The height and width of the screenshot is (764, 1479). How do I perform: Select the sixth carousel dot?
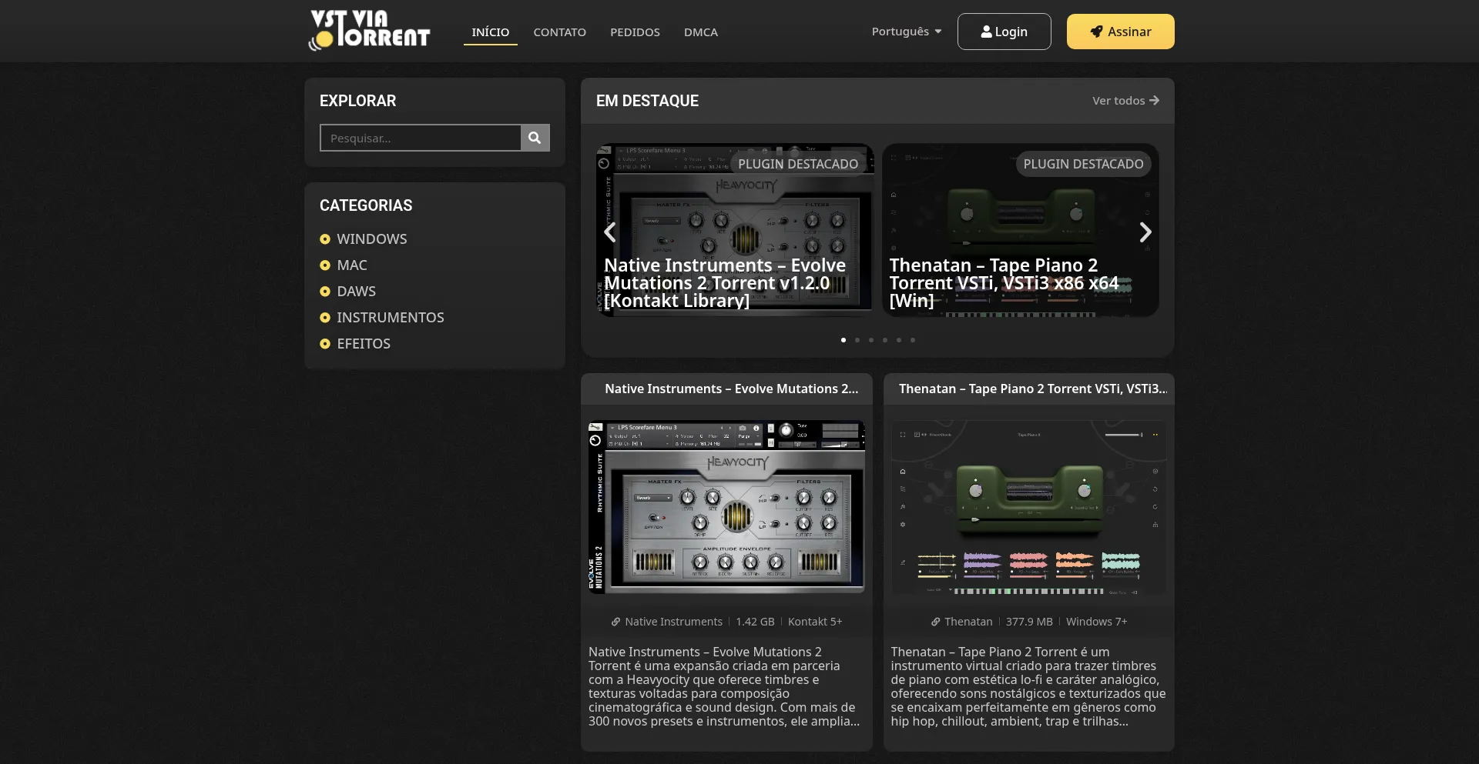click(913, 340)
